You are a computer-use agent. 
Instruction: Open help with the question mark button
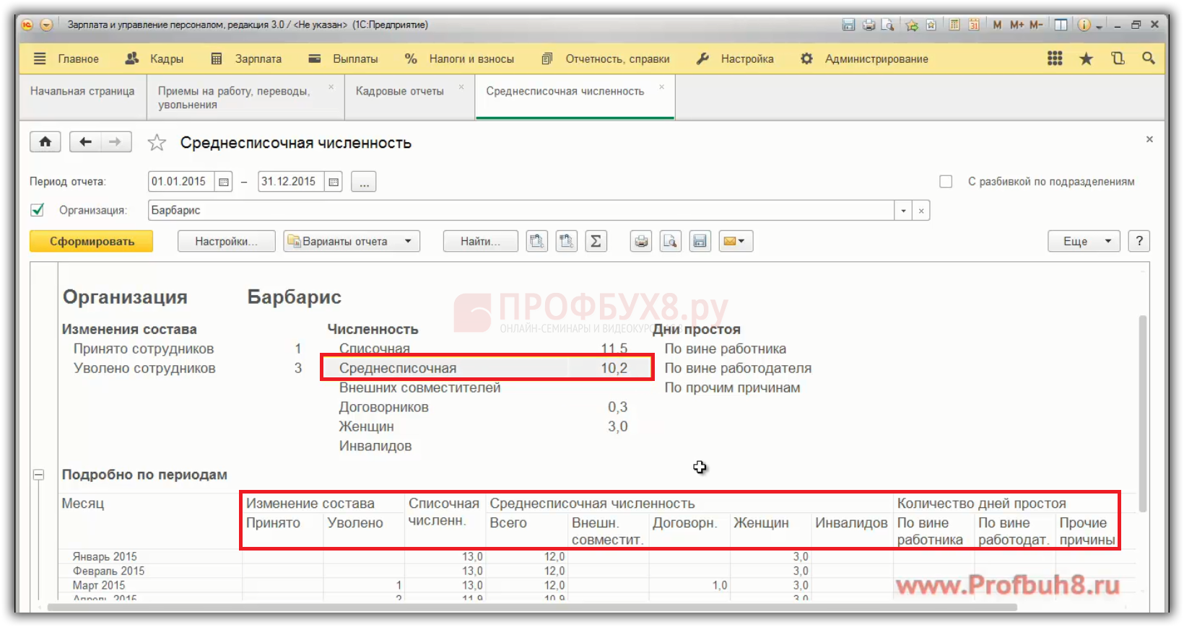point(1139,241)
